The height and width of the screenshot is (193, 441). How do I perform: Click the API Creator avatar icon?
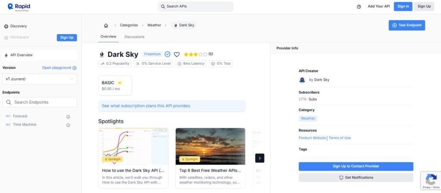point(302,80)
